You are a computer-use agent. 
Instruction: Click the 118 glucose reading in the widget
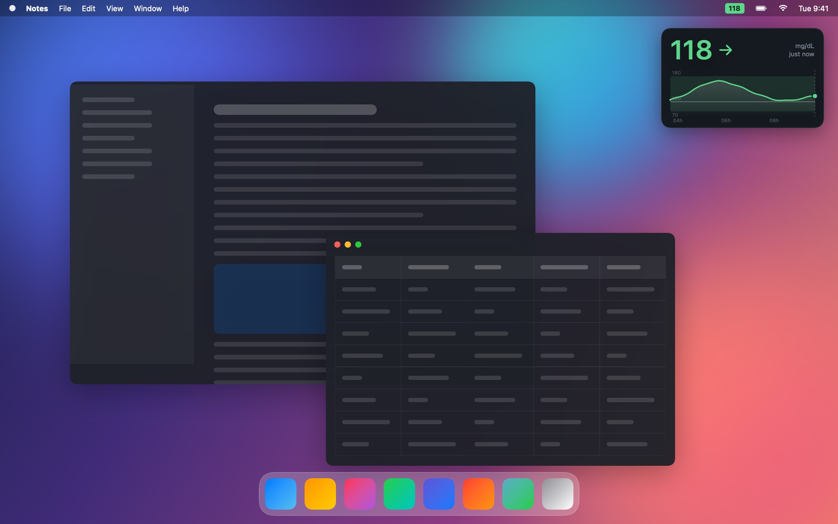(x=691, y=50)
